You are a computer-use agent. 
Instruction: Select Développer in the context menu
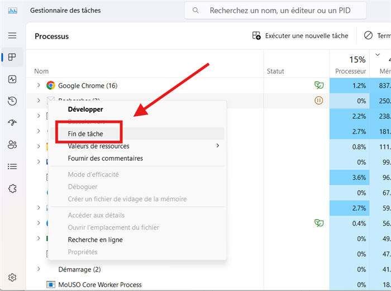pos(85,109)
